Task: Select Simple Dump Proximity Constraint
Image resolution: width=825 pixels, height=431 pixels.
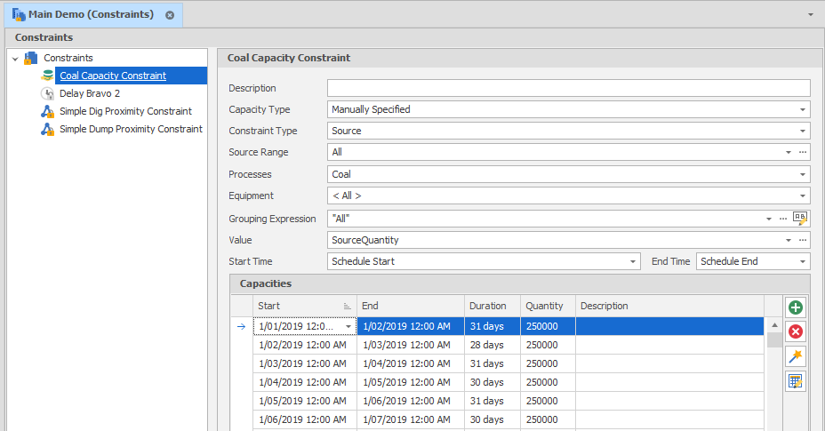Action: coord(131,129)
